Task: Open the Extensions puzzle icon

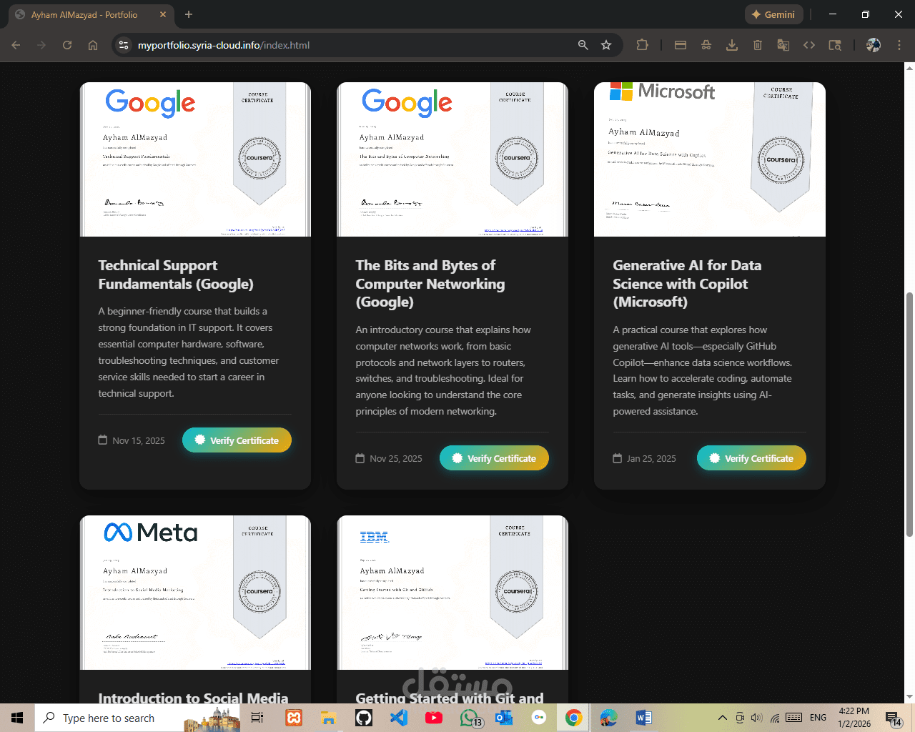Action: pyautogui.click(x=642, y=45)
